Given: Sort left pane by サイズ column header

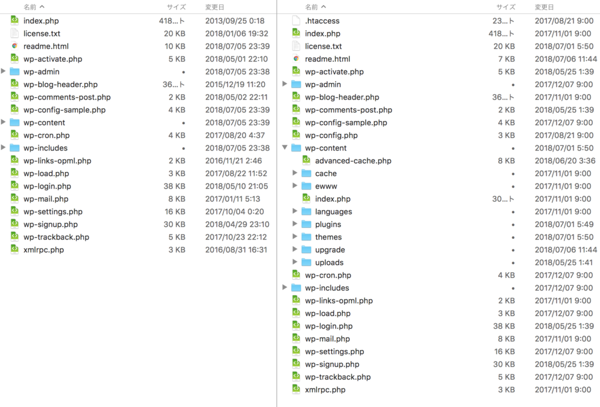Looking at the screenshot, I should [x=176, y=7].
